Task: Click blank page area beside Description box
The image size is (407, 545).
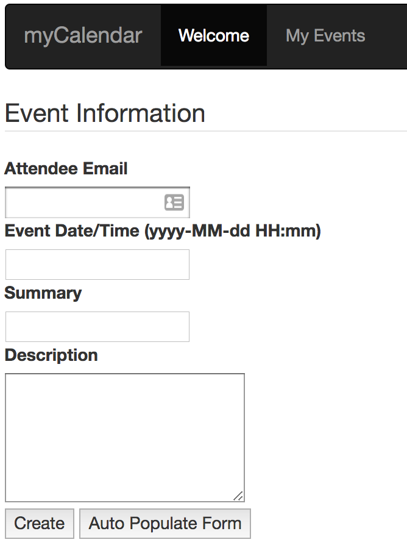Action: 326,438
